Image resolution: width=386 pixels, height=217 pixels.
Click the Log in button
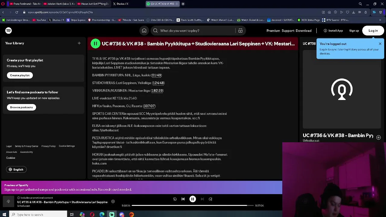tap(373, 30)
